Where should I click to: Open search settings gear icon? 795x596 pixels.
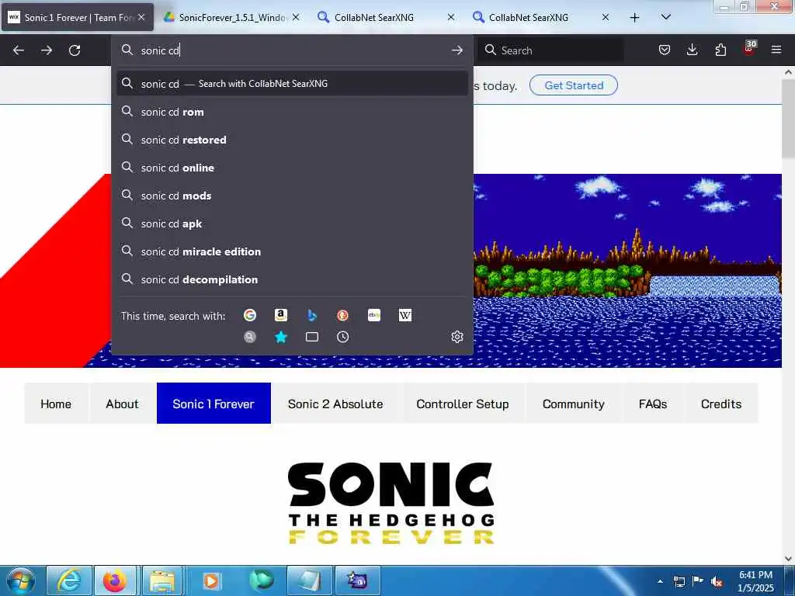457,337
